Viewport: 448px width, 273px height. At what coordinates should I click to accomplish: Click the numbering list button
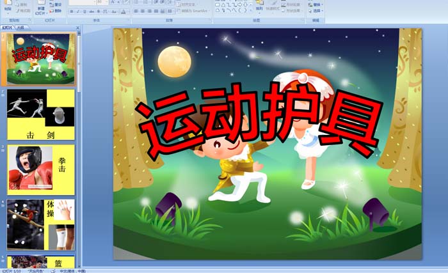(x=146, y=3)
